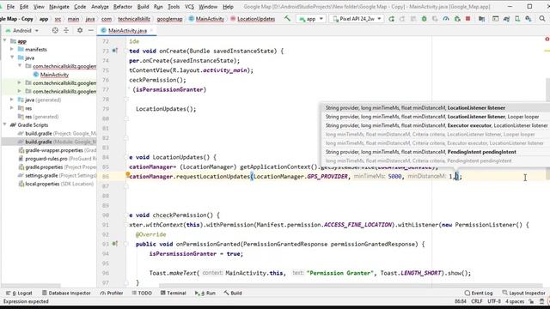The height and width of the screenshot is (309, 550).
Task: Select gradle-wrapper.properties file
Action: click(57, 150)
